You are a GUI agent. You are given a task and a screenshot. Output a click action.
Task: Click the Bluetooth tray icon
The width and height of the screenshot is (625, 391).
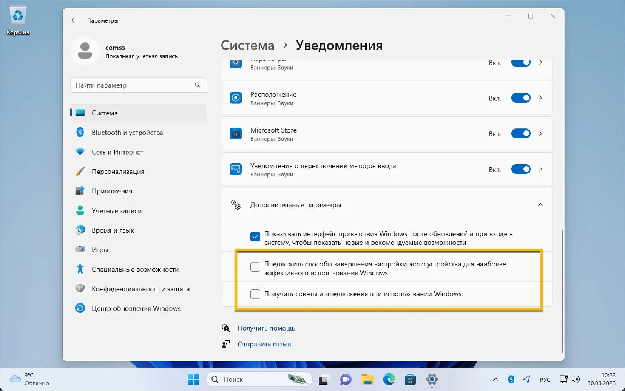[511, 379]
